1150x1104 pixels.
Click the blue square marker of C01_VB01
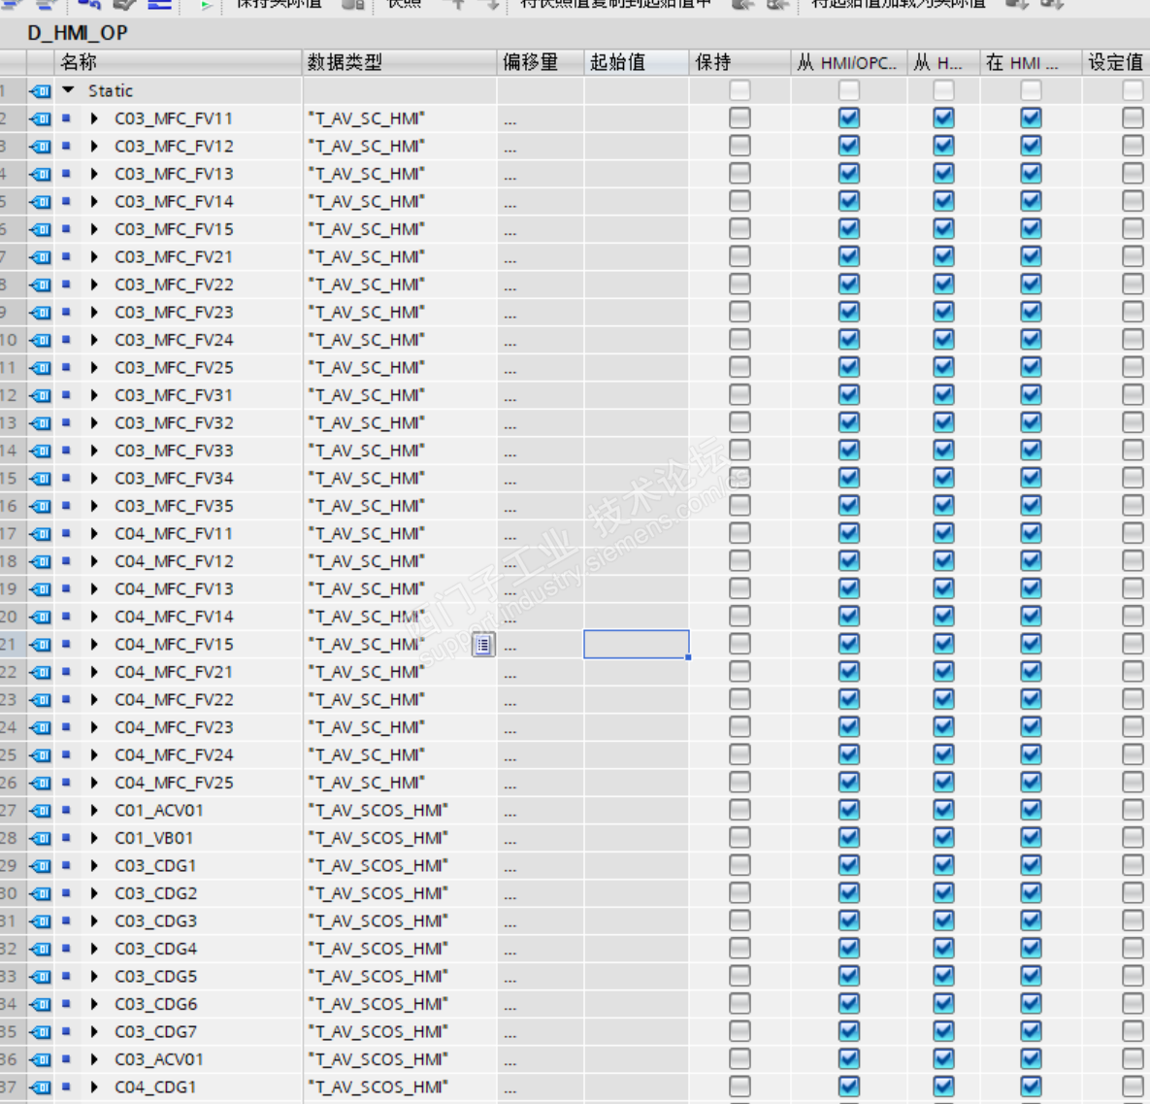[66, 838]
